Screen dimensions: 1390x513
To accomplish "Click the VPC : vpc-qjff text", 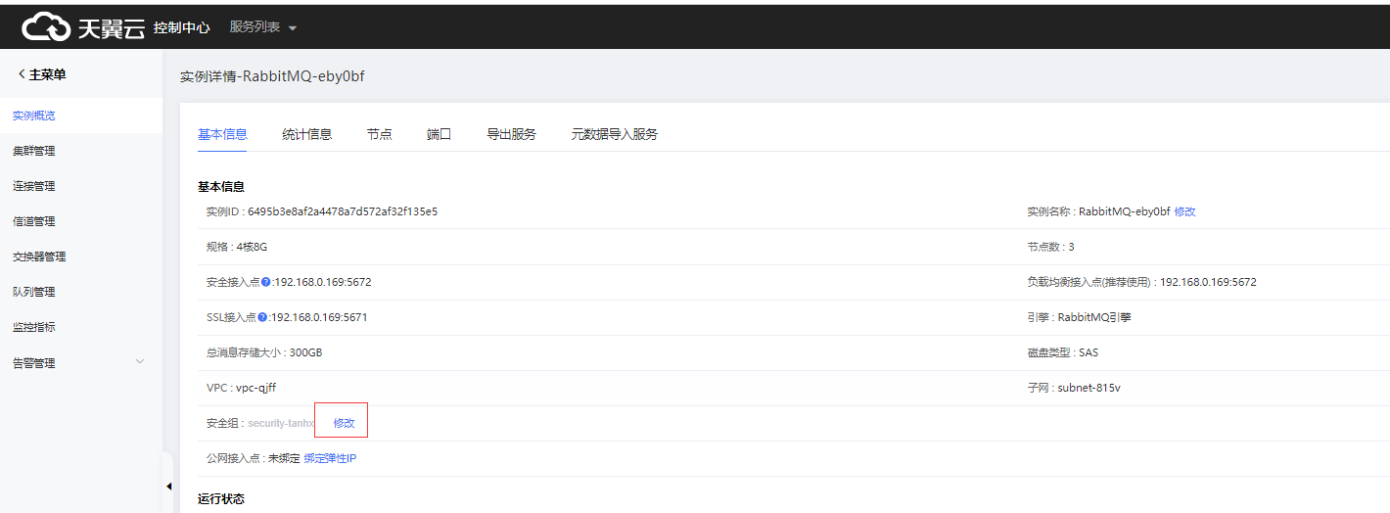I will coord(241,388).
